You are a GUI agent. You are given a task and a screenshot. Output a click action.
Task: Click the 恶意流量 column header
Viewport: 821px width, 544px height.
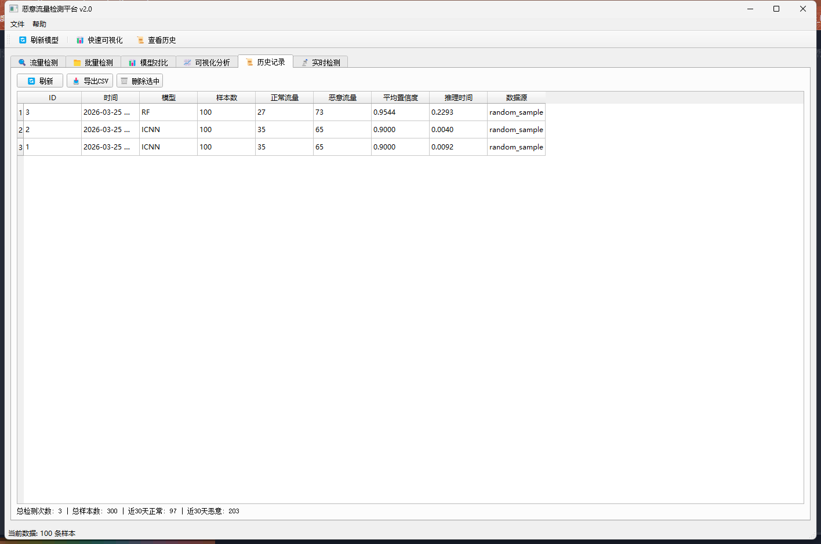point(343,97)
